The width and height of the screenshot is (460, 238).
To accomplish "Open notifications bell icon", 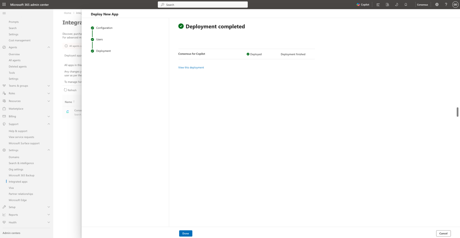I will click(x=406, y=5).
